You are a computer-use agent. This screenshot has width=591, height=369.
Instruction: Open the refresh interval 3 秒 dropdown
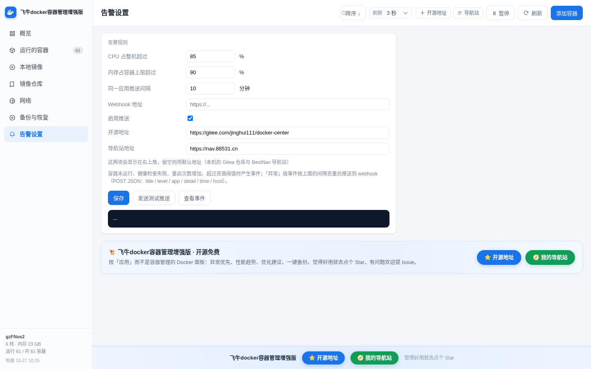point(390,13)
